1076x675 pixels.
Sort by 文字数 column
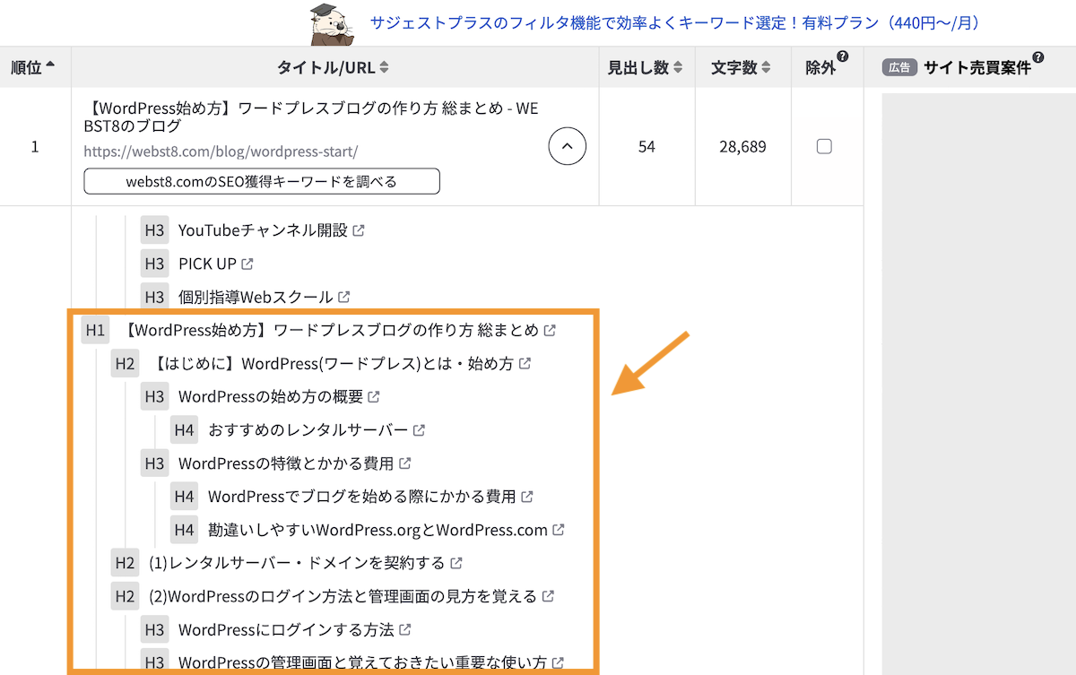click(742, 67)
